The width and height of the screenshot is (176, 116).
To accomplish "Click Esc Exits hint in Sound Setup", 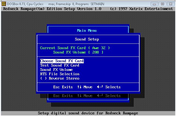I will click(63, 87).
